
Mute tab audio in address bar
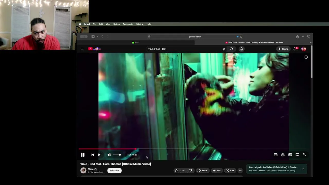tap(237, 36)
